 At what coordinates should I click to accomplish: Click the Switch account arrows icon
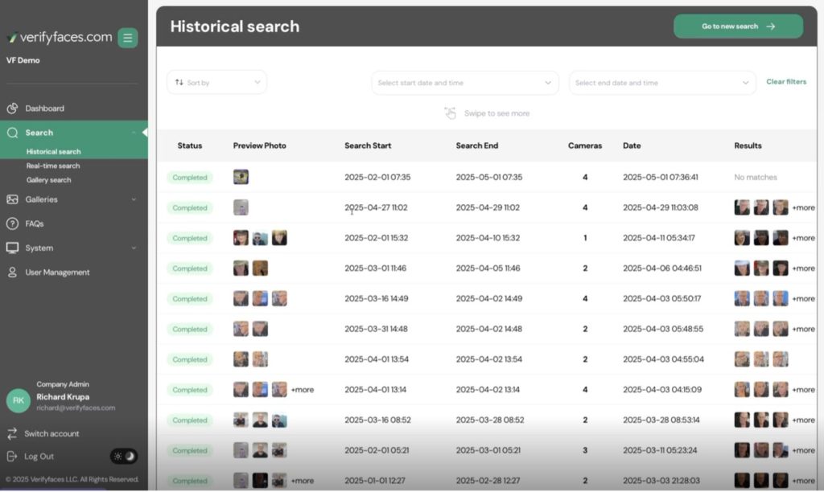click(12, 434)
